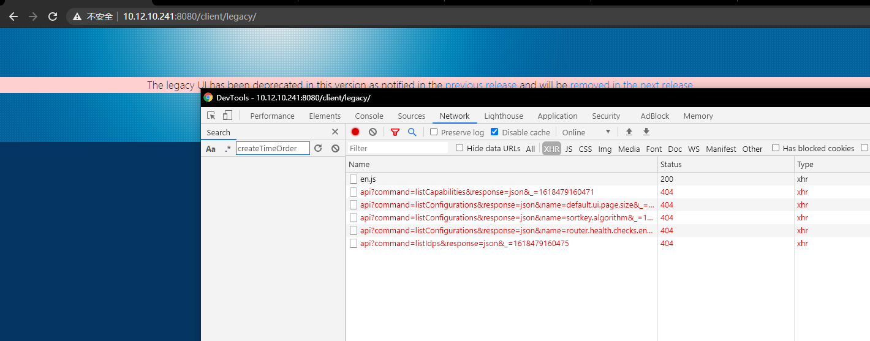
Task: Click the Search panel label
Action: 218,132
